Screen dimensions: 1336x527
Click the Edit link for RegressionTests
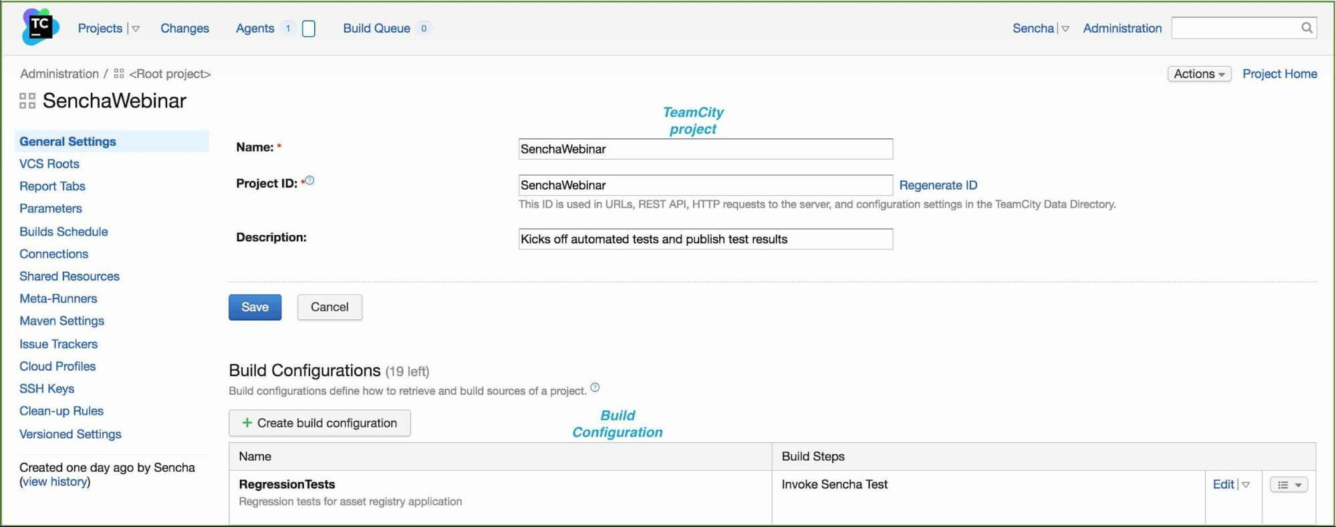tap(1223, 485)
